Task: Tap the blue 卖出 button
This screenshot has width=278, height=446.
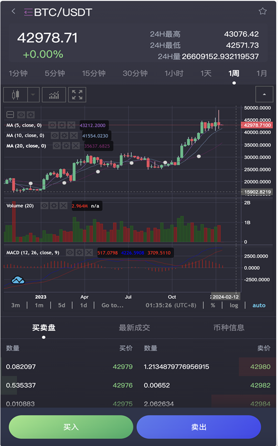Action: click(x=198, y=427)
